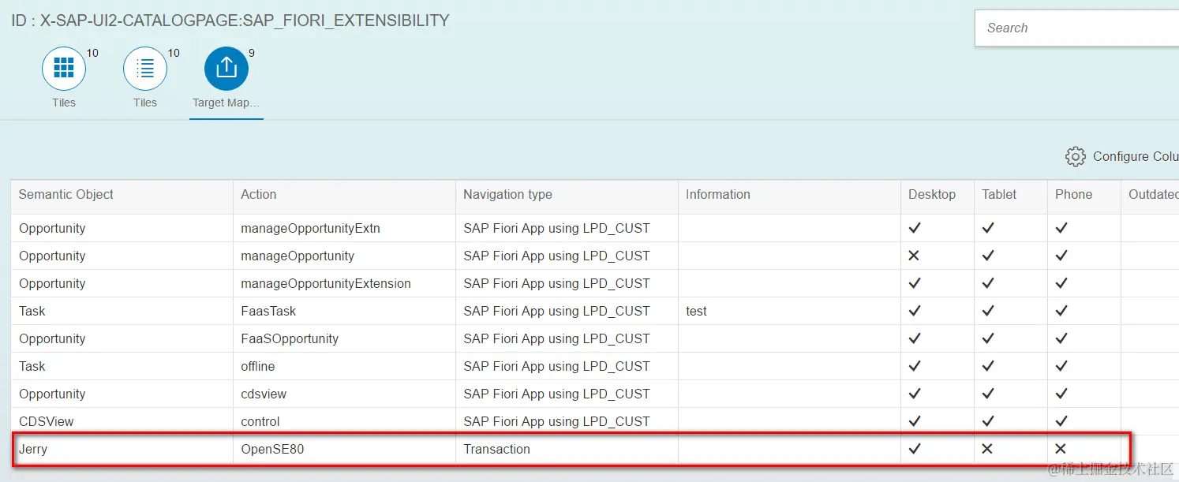Click the Information column header
1179x482 pixels.
(717, 194)
